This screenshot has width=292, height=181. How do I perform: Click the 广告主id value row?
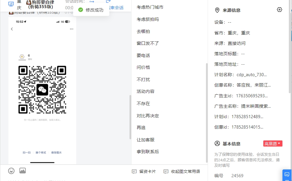(x=241, y=96)
